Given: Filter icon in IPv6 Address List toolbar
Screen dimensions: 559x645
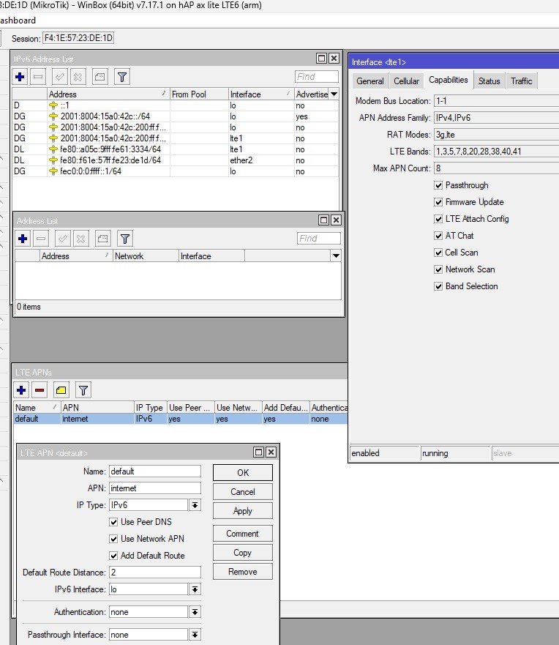Looking at the screenshot, I should point(122,77).
